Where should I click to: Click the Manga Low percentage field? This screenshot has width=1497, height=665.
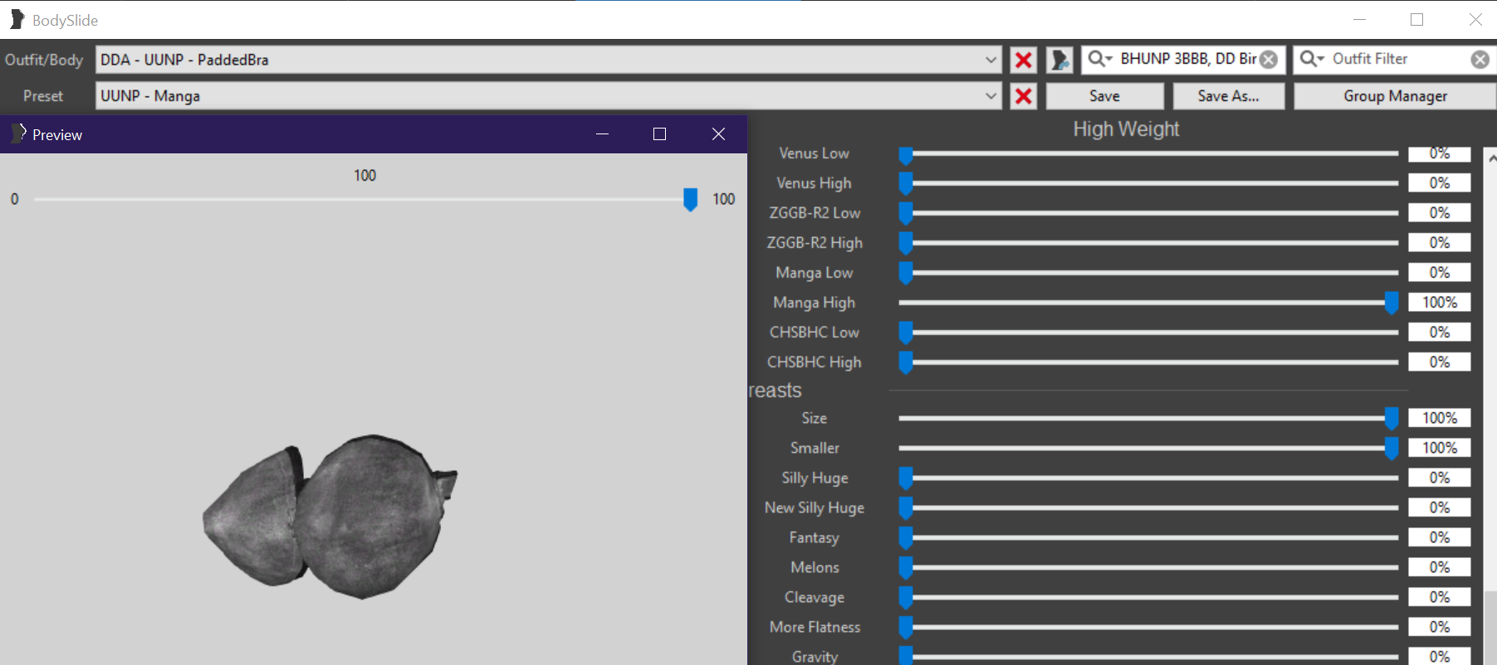click(x=1440, y=273)
